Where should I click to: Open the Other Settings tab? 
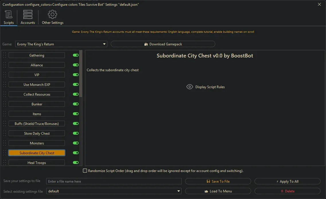click(53, 17)
